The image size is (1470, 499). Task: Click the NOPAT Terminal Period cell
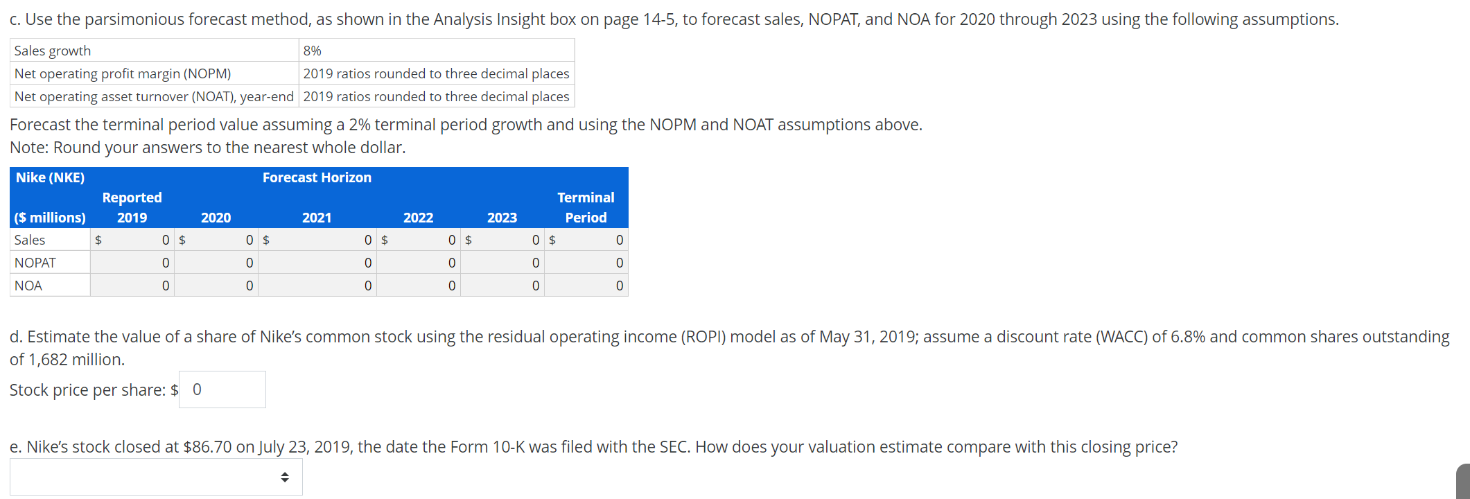pos(586,262)
